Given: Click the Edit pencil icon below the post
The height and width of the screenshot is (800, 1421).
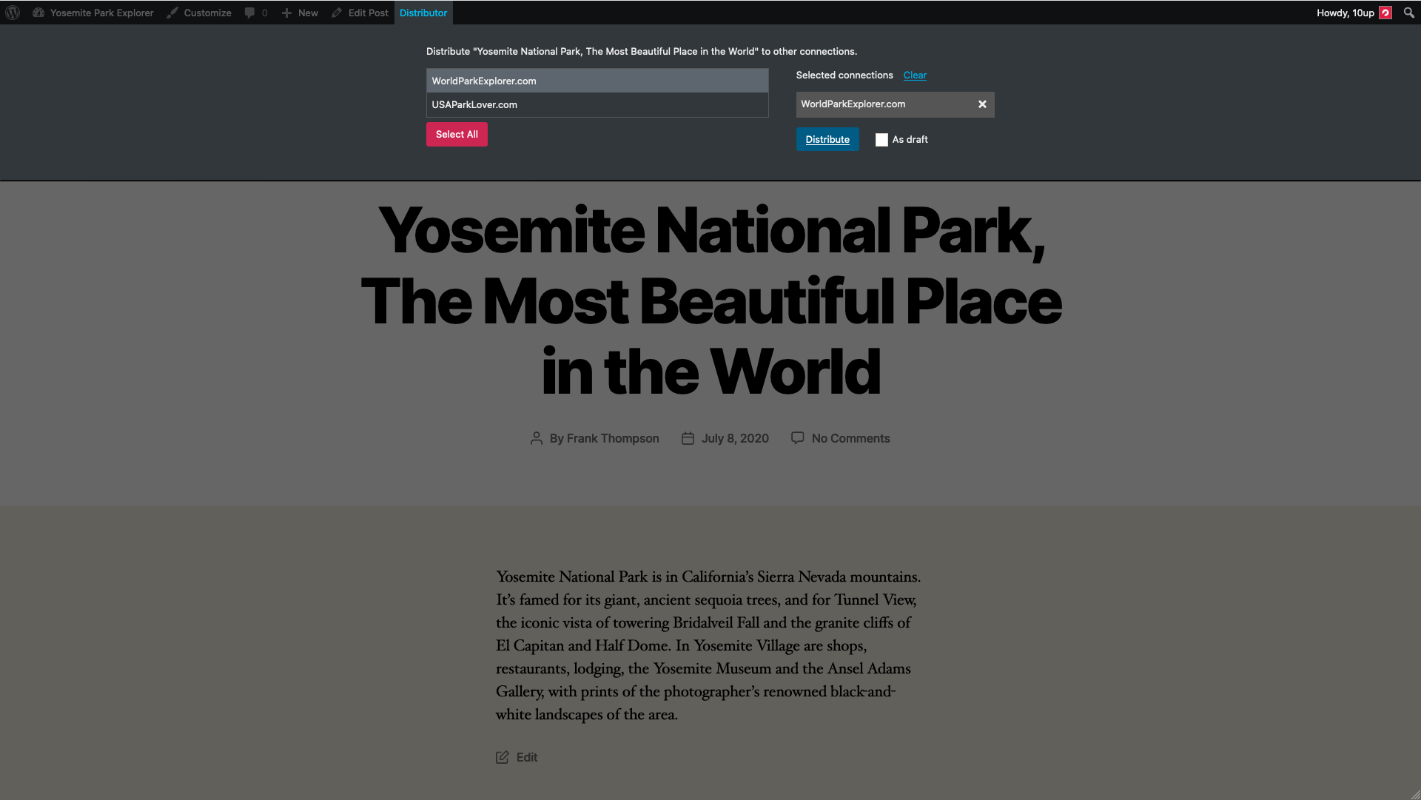Looking at the screenshot, I should pos(503,757).
